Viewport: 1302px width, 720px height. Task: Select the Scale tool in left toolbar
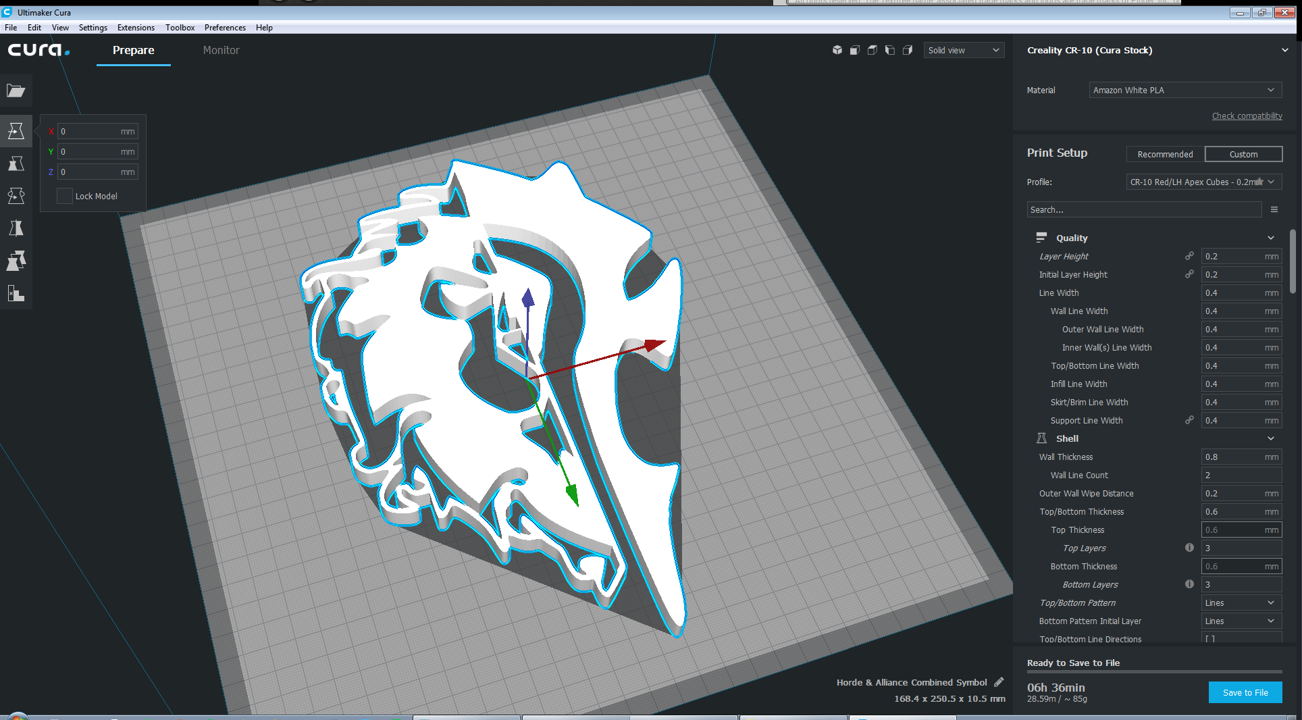(16, 163)
